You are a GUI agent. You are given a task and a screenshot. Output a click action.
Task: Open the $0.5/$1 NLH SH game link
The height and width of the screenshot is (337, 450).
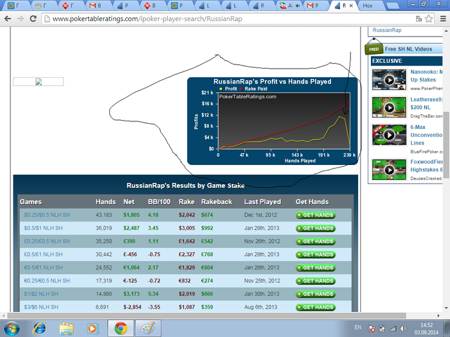point(43,228)
